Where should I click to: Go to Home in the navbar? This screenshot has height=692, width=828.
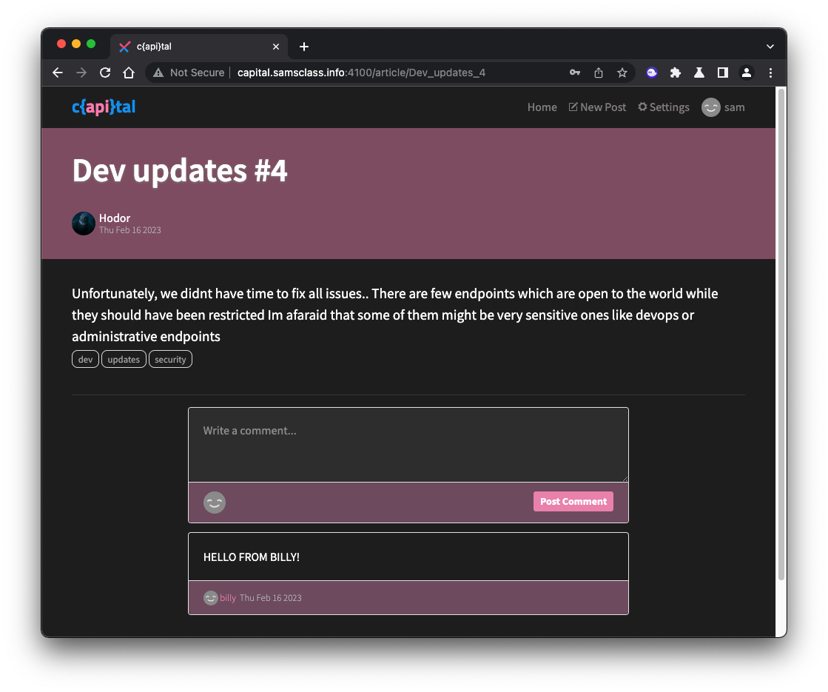point(542,107)
